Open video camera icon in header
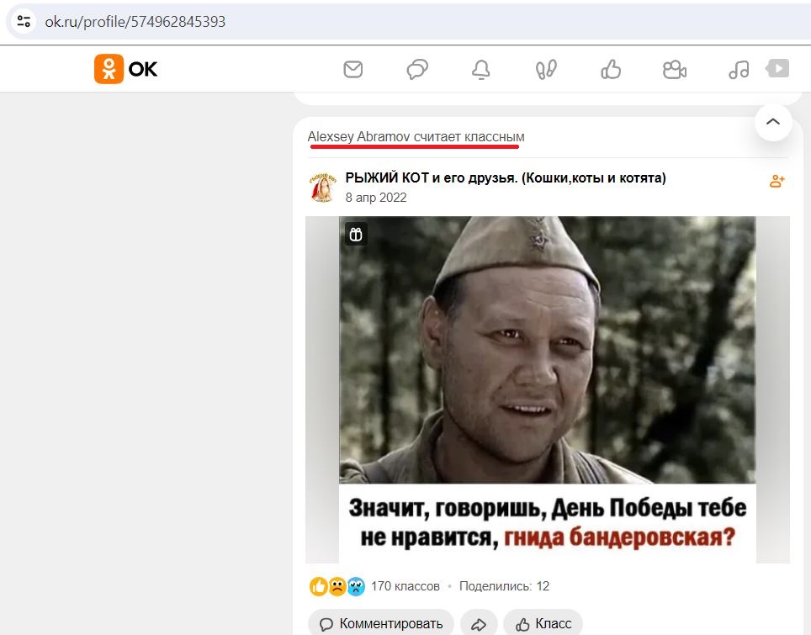Viewport: 811px width, 635px height. (675, 69)
